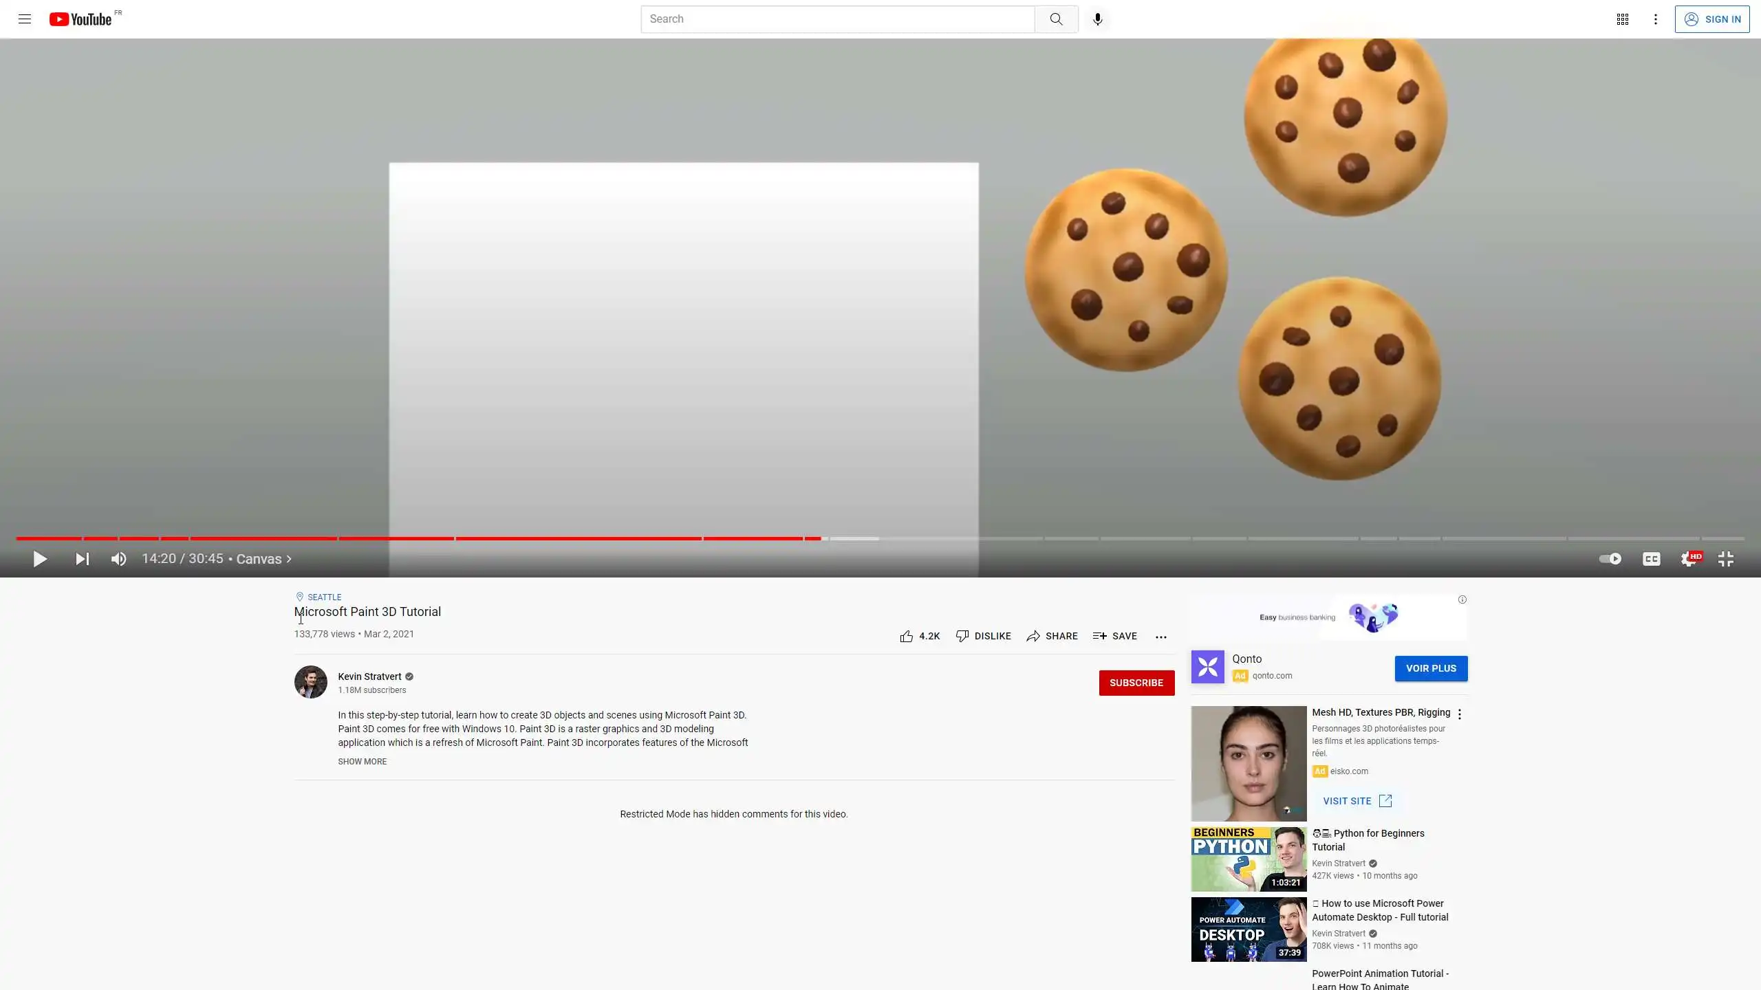This screenshot has width=1761, height=990.
Task: Open the hamburger guide menu
Action: [x=25, y=19]
